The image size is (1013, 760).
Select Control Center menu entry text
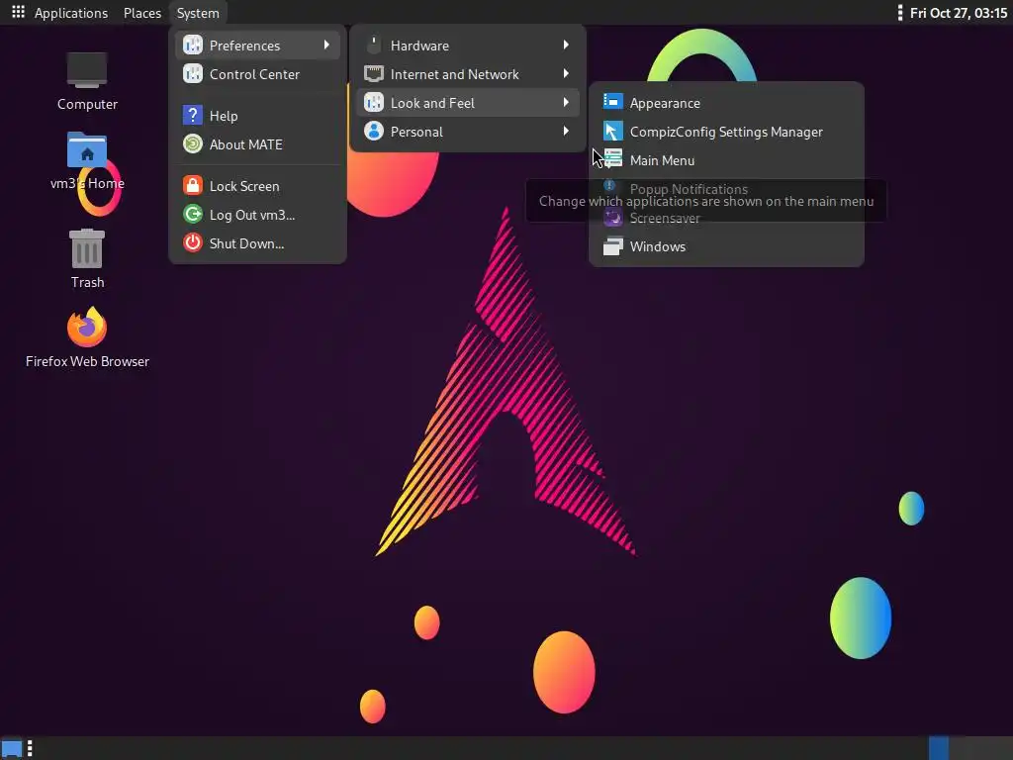[x=254, y=74]
